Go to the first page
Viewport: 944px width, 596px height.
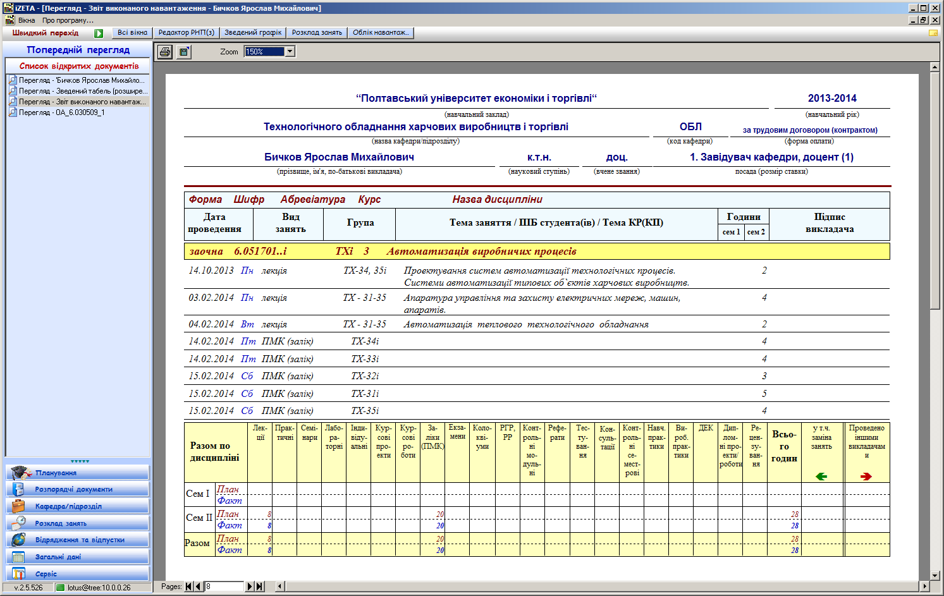[x=188, y=587]
